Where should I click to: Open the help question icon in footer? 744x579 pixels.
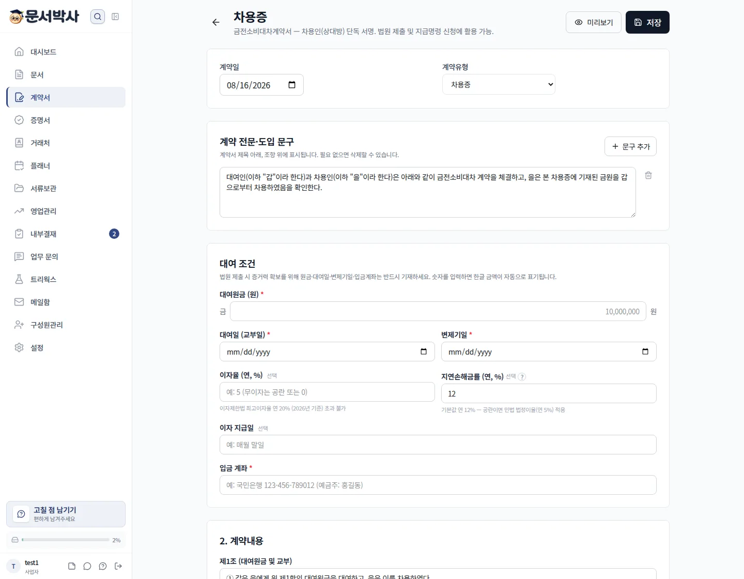(x=103, y=566)
